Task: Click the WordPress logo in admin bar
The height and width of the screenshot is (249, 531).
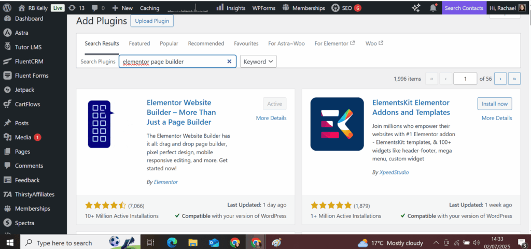Action: point(7,8)
